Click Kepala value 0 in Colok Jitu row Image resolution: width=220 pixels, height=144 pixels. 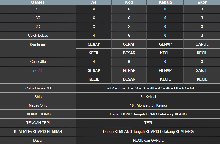point(165,62)
